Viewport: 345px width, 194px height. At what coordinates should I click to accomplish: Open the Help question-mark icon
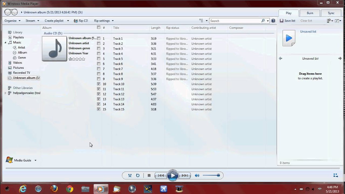(273, 21)
